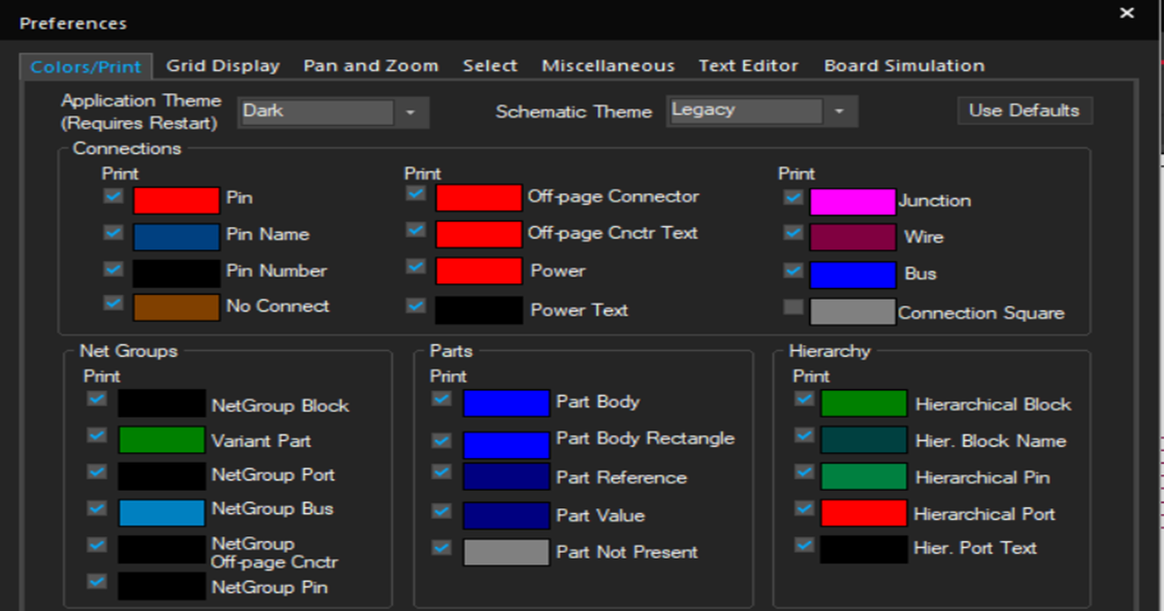The width and height of the screenshot is (1164, 611).
Task: Change the Pin color swatch
Action: pyautogui.click(x=177, y=199)
